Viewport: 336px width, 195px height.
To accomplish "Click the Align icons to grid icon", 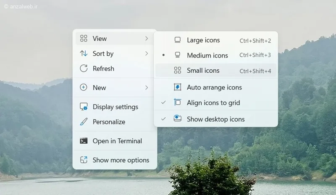I will (x=177, y=102).
